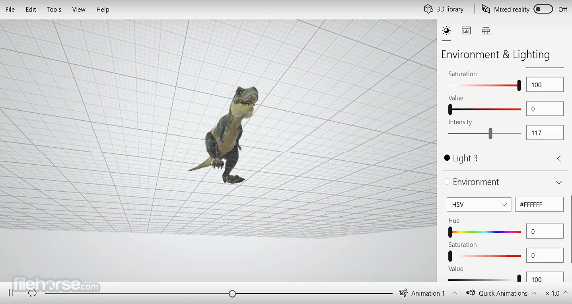Open the File menu
Viewport: 572px width, 304px height.
10,10
